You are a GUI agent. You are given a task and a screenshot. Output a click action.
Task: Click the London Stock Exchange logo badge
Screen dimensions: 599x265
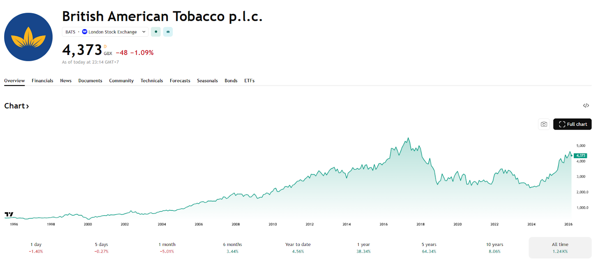tap(85, 32)
